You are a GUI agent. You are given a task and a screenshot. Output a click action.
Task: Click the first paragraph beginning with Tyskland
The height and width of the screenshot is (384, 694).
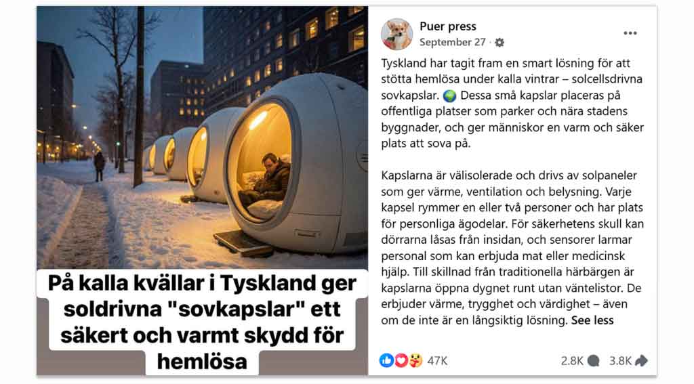512,103
